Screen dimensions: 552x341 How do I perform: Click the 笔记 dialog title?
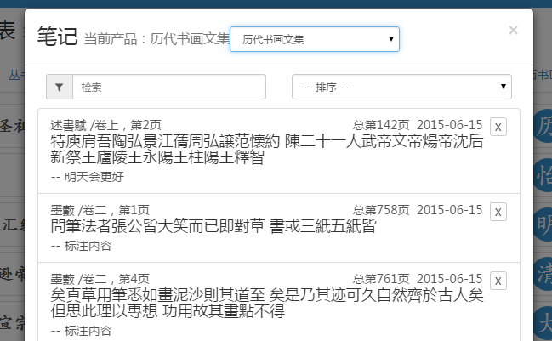click(57, 36)
